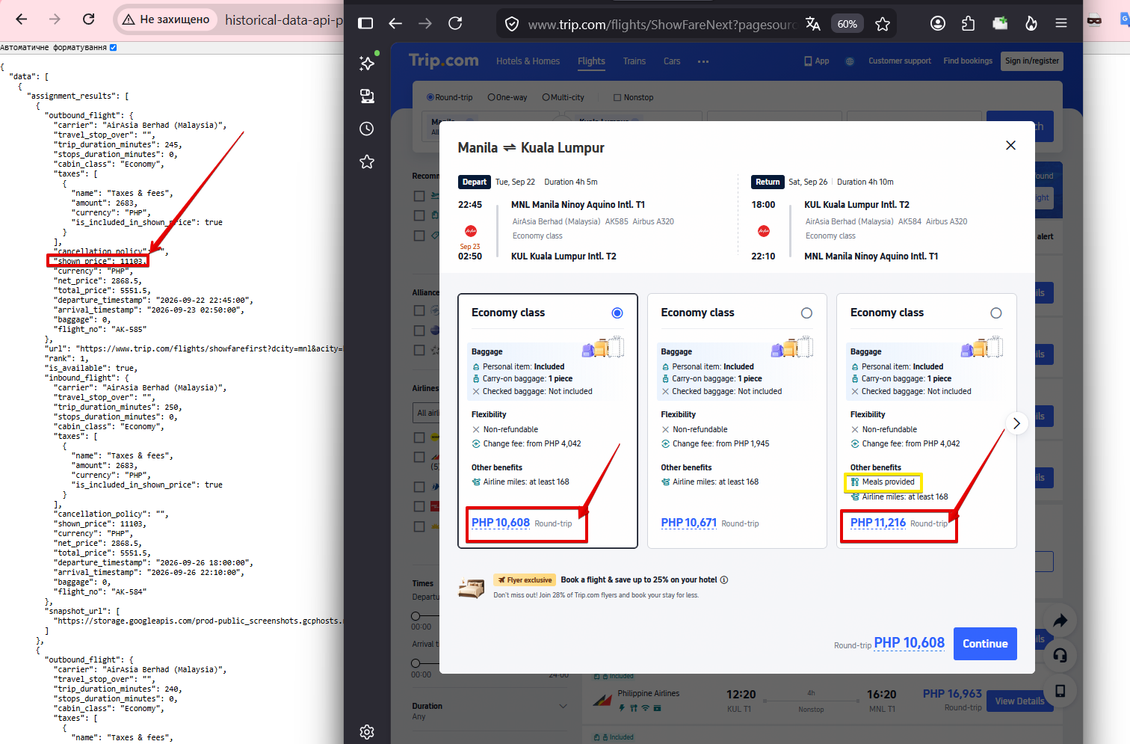Click the 'Не захищено' security chip
The width and height of the screenshot is (1130, 744).
[x=167, y=19]
